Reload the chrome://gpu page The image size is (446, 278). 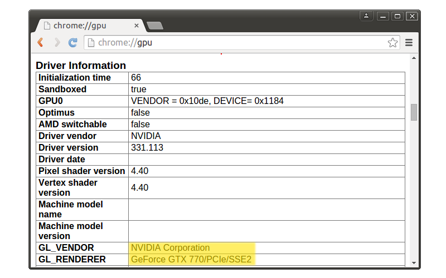pyautogui.click(x=72, y=42)
